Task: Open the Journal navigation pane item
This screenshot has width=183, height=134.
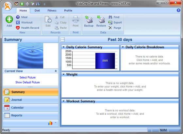Action: pos(30,100)
